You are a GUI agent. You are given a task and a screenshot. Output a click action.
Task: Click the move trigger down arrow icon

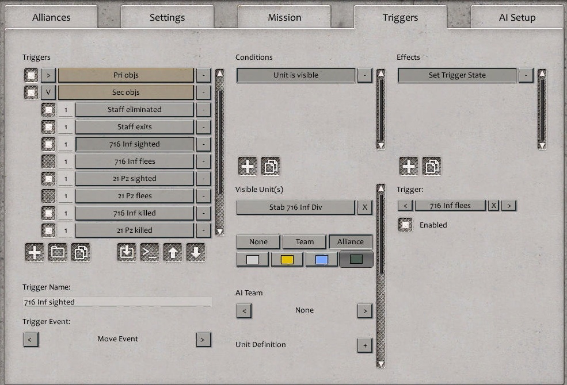tap(196, 252)
